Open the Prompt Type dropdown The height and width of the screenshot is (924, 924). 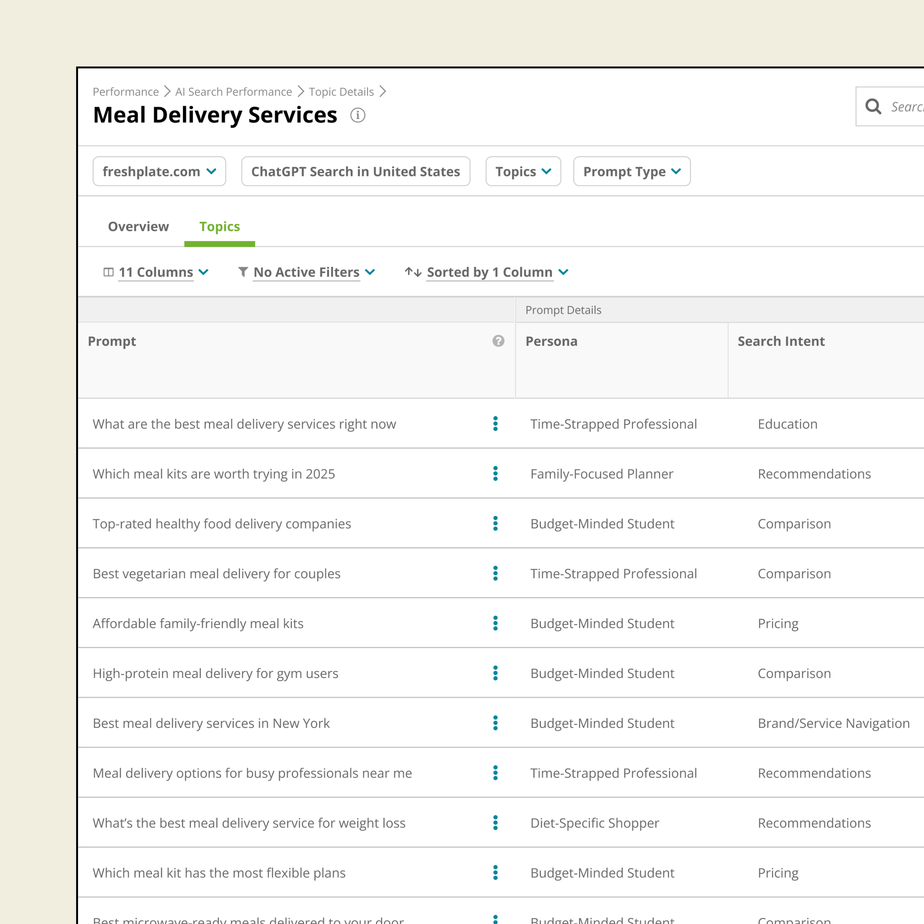point(631,171)
